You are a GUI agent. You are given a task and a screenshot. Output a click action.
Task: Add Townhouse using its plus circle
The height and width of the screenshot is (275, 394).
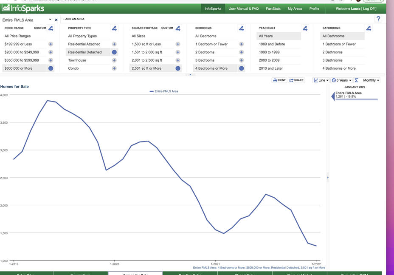(x=114, y=60)
